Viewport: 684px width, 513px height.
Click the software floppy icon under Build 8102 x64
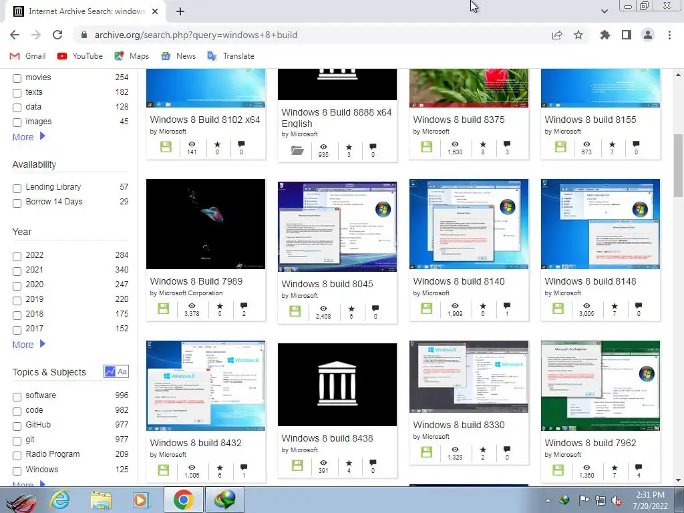point(166,147)
